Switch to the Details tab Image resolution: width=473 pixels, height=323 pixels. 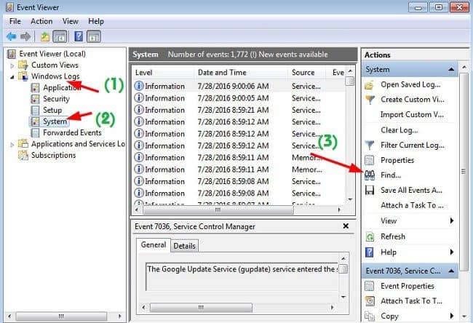tap(185, 246)
